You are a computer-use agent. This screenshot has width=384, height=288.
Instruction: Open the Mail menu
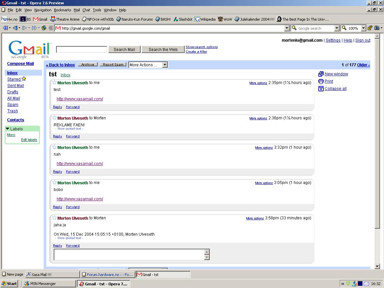[77, 10]
